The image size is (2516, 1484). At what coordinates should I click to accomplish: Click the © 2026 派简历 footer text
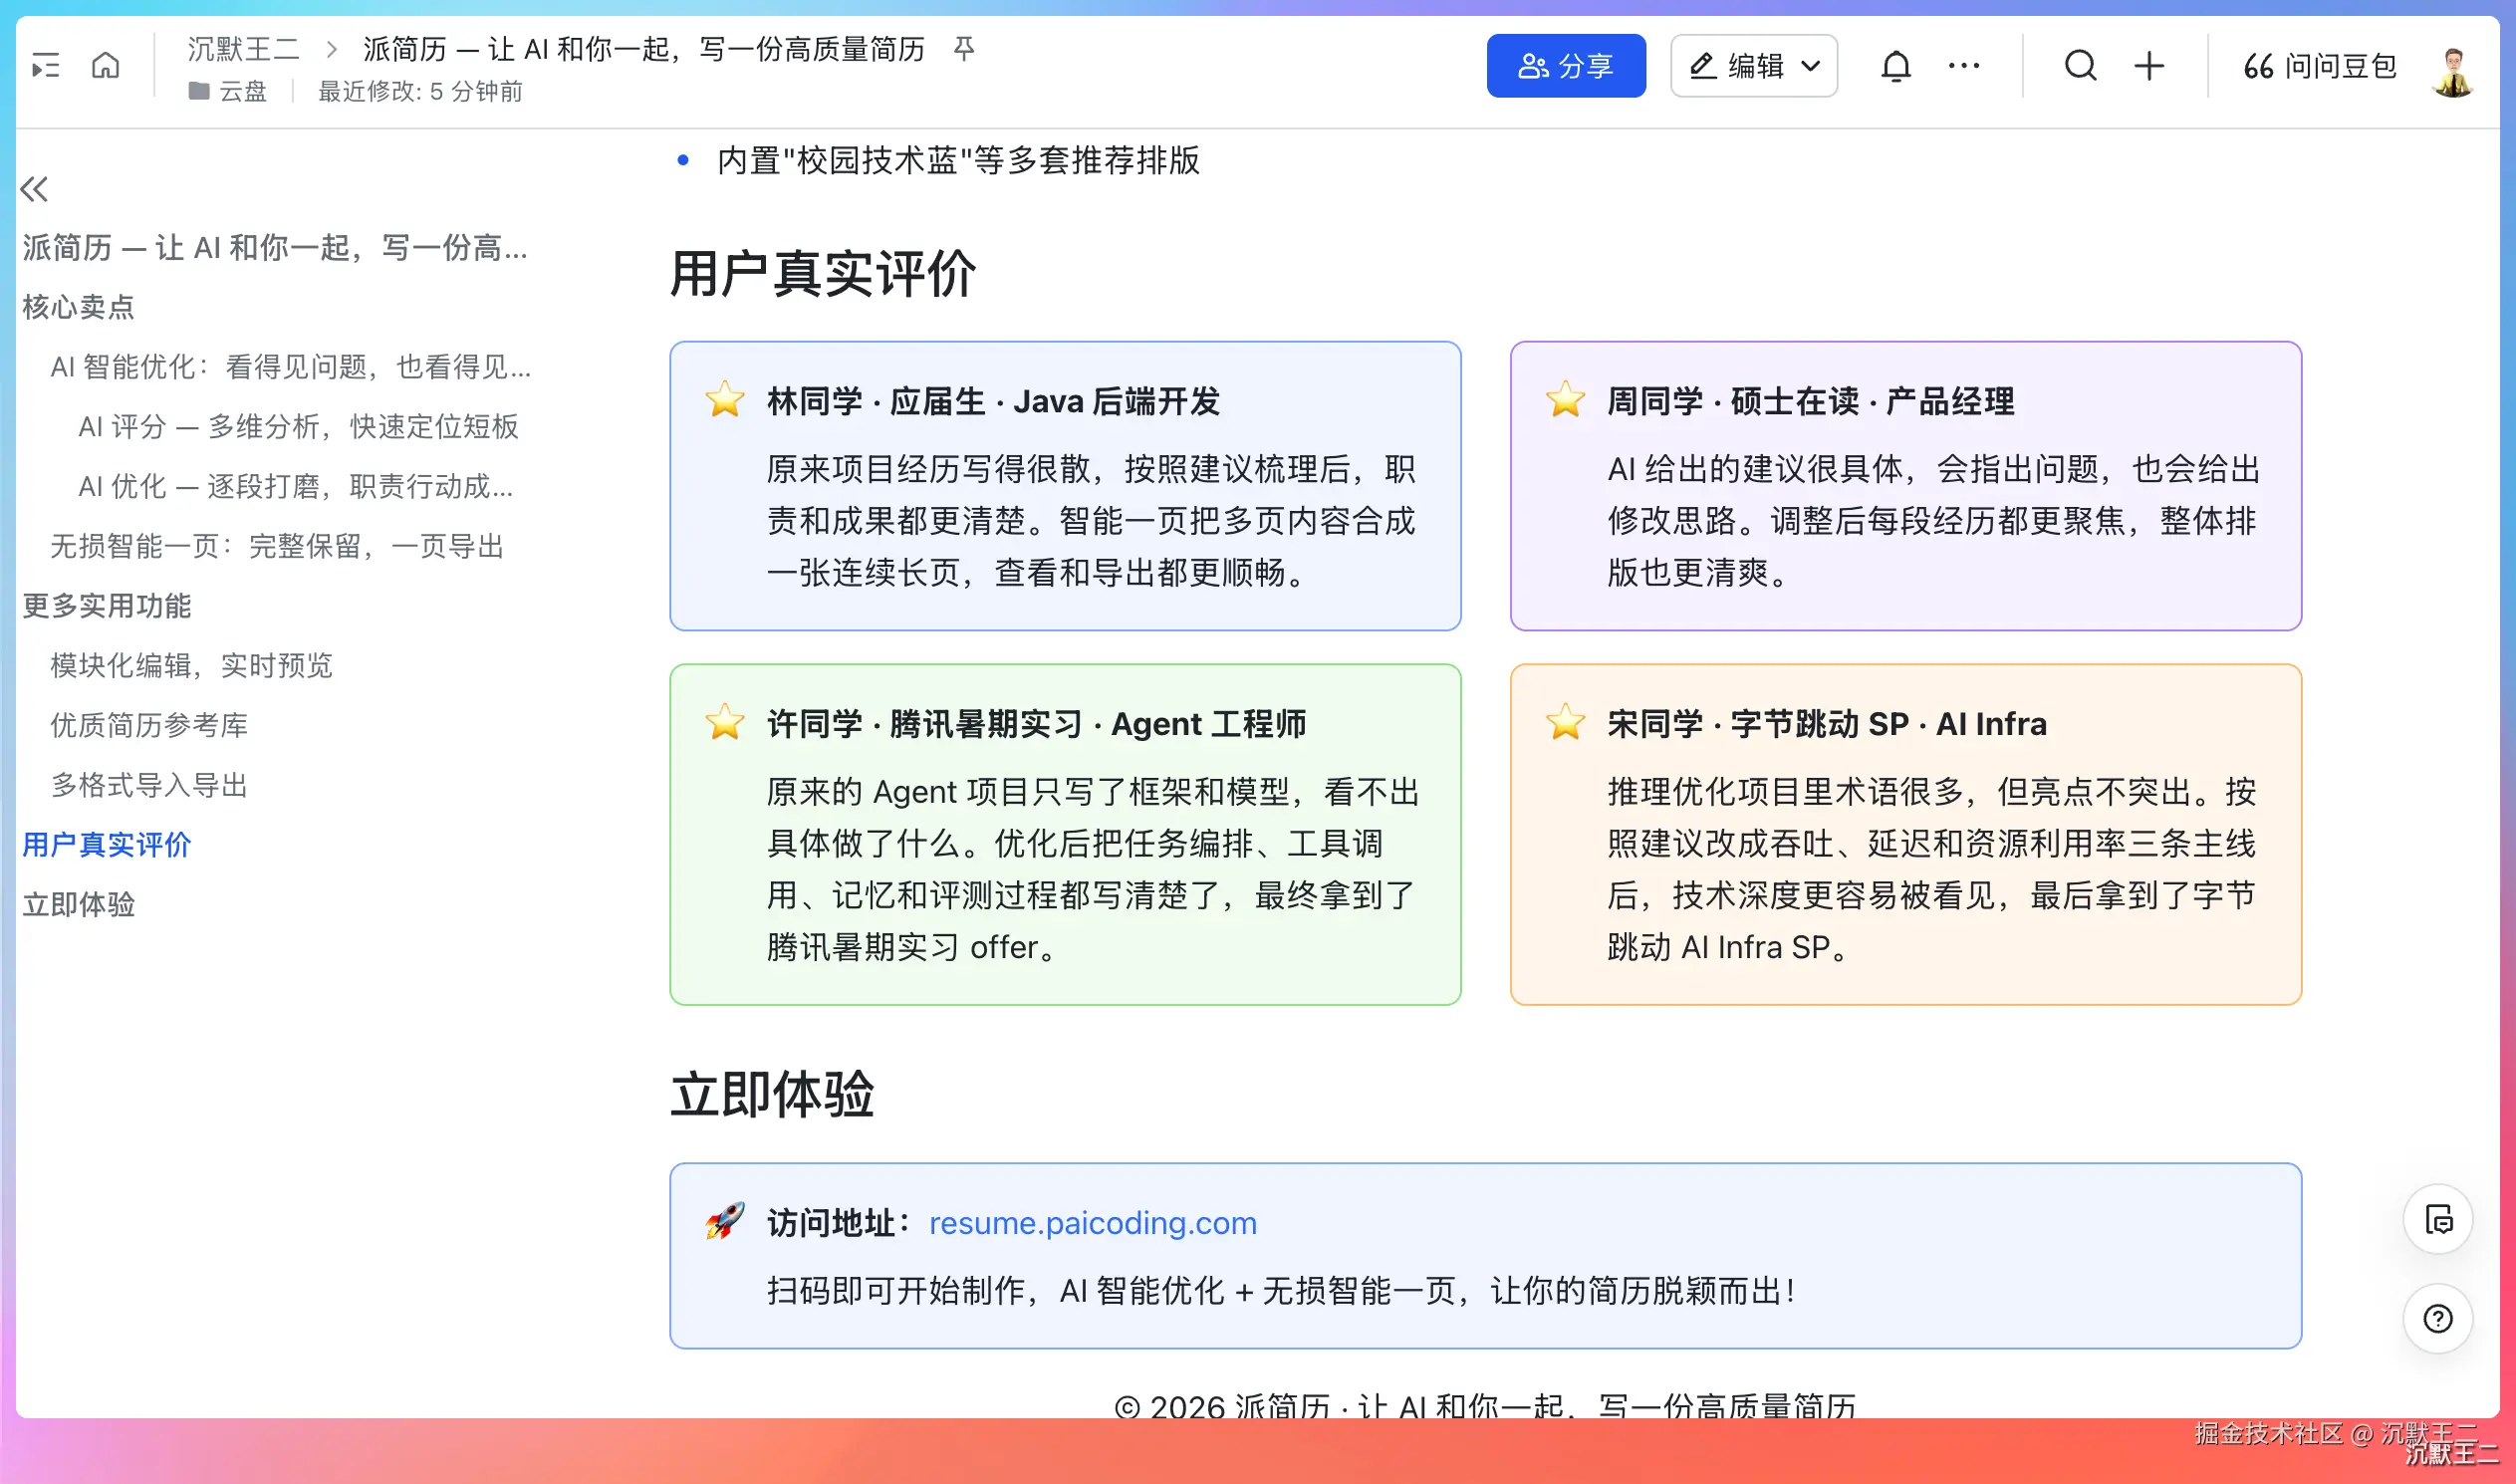(1485, 1406)
